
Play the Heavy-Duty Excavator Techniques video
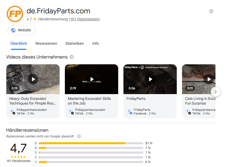coord(33,79)
